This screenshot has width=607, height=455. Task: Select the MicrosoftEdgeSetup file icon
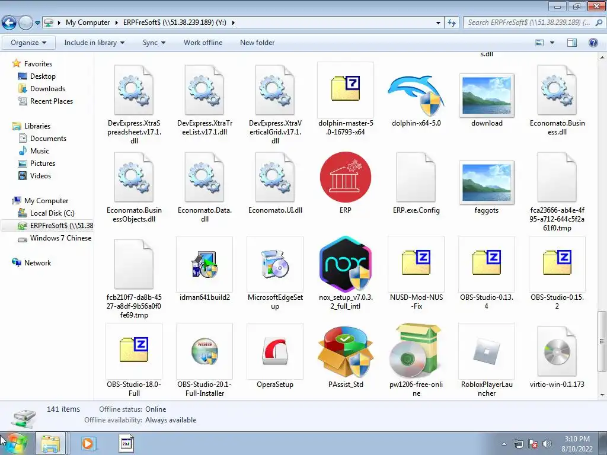point(275,264)
